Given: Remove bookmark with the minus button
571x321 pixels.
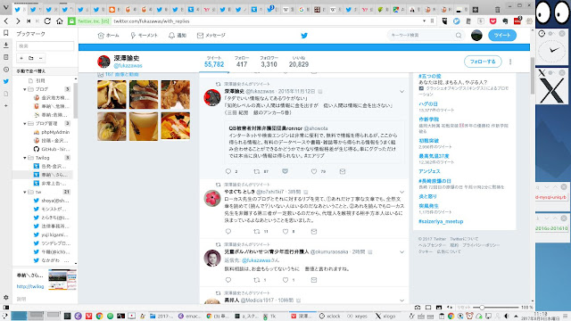Looking at the screenshot, I should (40, 58).
